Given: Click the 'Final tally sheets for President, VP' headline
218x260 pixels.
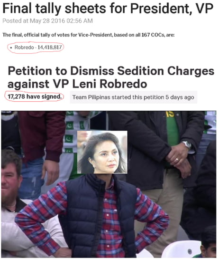Looking at the screenshot, I should point(108,9).
